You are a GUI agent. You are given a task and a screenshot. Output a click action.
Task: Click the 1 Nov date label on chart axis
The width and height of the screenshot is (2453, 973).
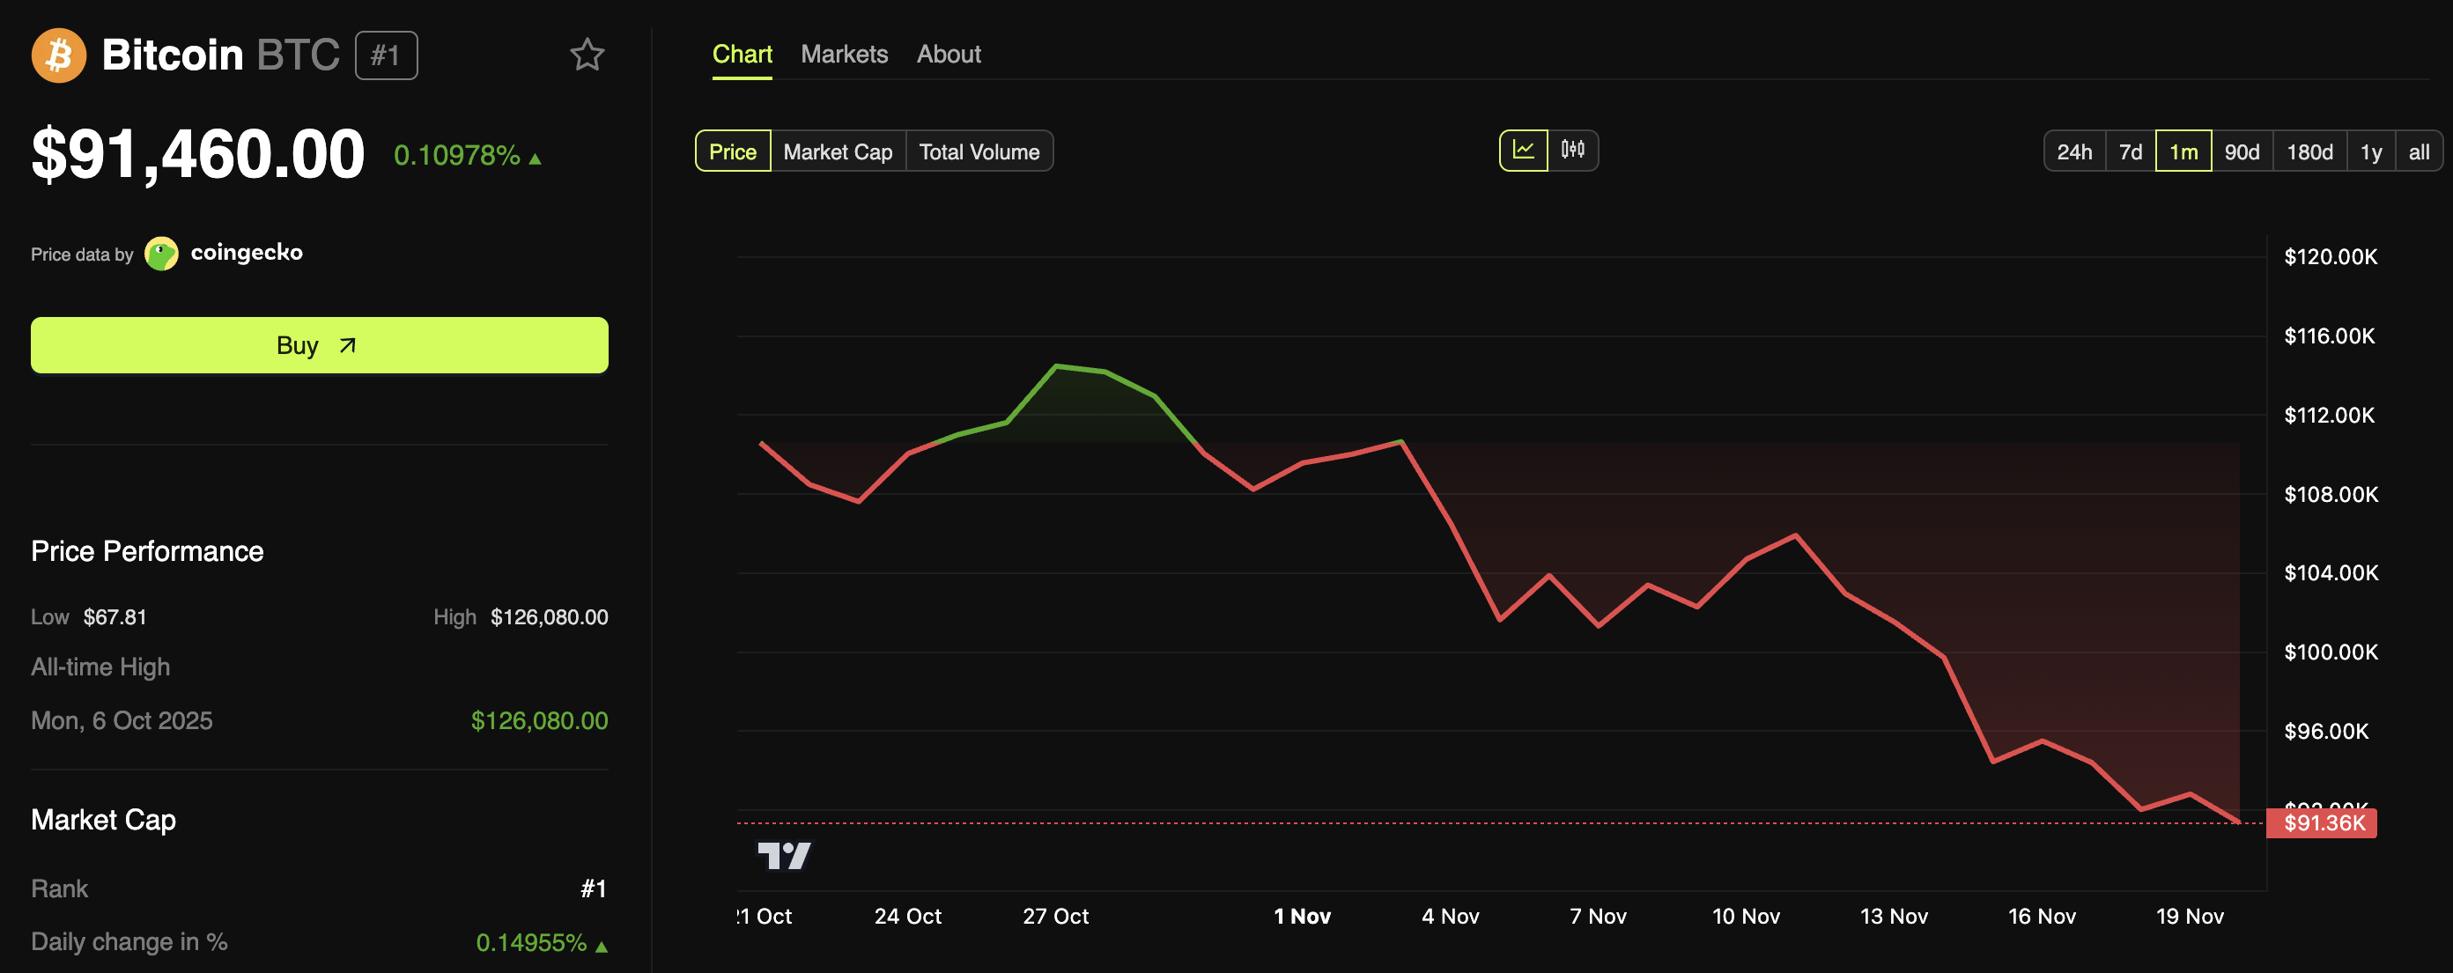(x=1303, y=916)
